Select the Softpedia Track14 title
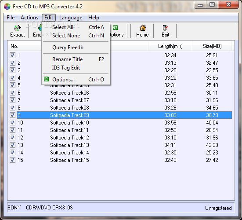 (69, 153)
